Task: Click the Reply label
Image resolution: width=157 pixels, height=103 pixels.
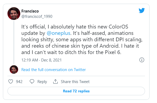Action: coord(42,82)
